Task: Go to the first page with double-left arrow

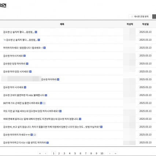Action: [x=40, y=153]
